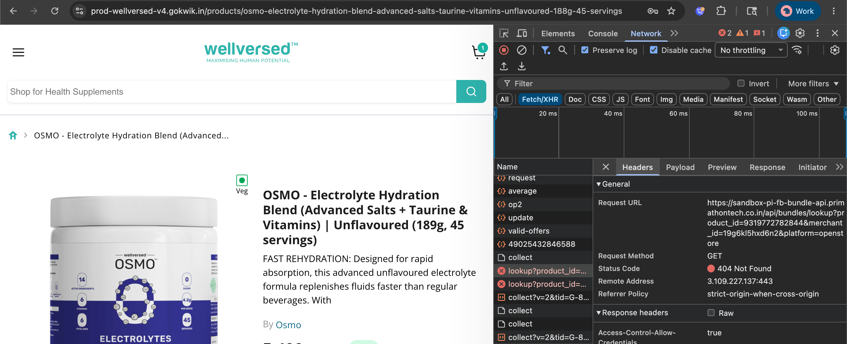Switch to the Elements panel
Viewport: 847px width, 344px height.
point(558,33)
